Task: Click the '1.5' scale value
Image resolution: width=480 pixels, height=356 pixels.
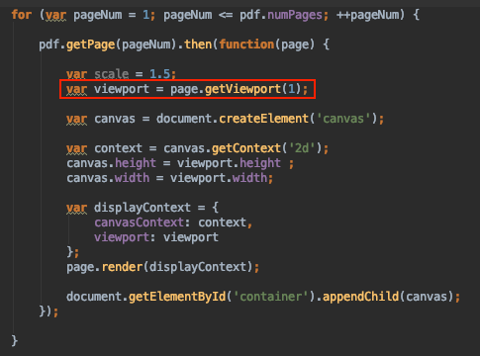Action: pyautogui.click(x=159, y=74)
